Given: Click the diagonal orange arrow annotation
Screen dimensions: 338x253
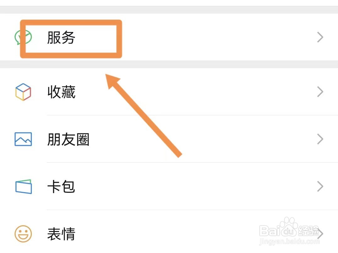Looking at the screenshot, I should coord(144,116).
